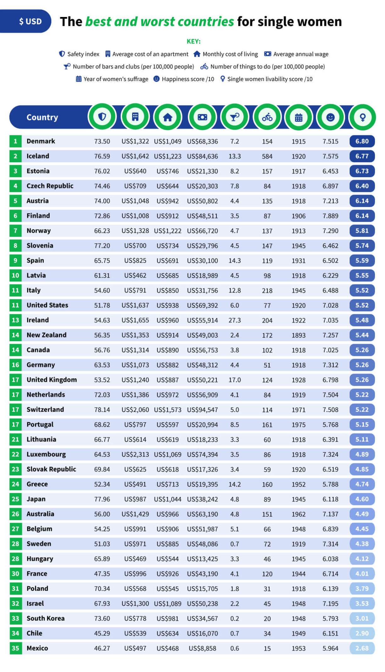Click the happiness score smiley column icon
Image resolution: width=385 pixels, height=672 pixels.
[330, 117]
